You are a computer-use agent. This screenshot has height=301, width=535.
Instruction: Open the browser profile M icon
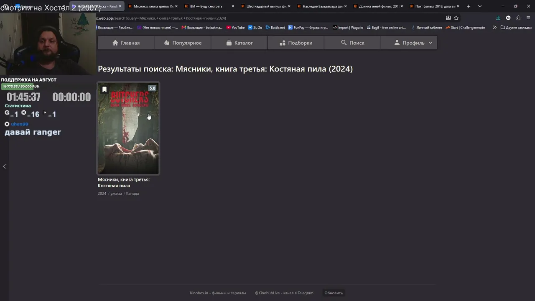point(508,18)
